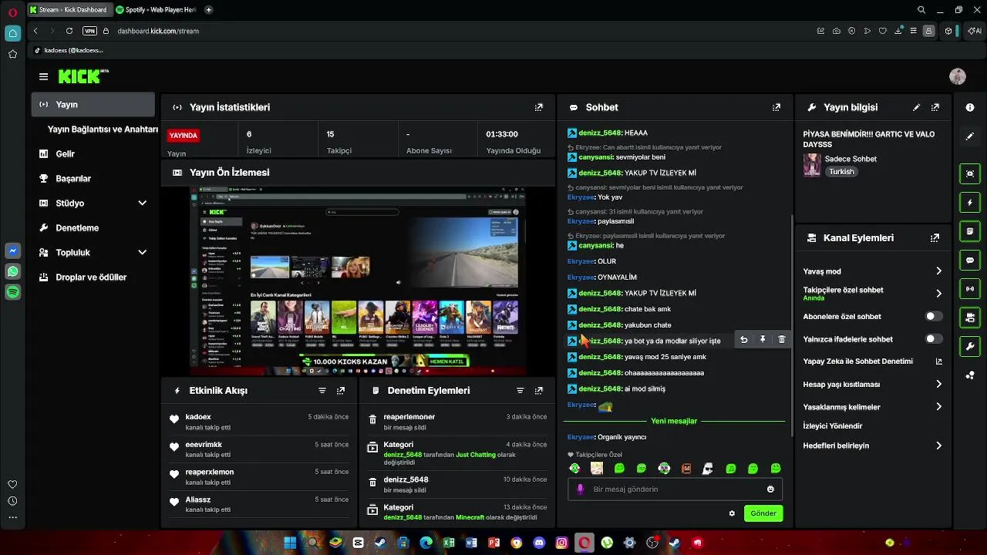This screenshot has width=987, height=555.
Task: Click the Yeni mesajlar divider in chat
Action: click(674, 422)
